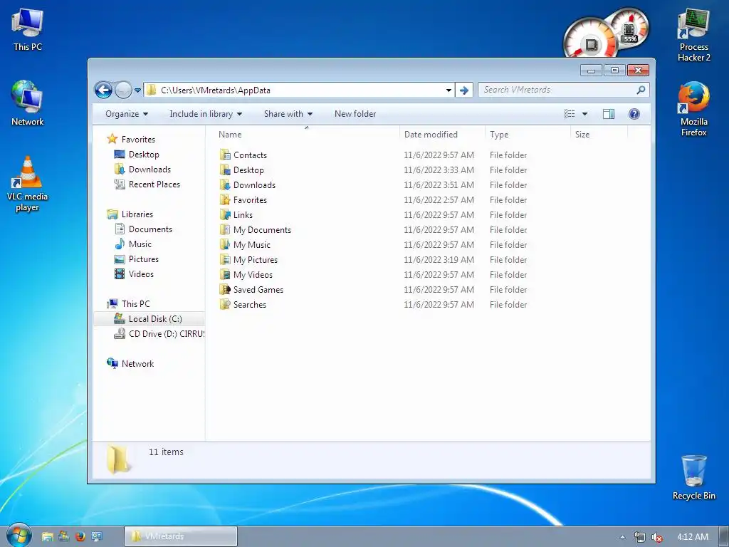Sort by the Name column header
Viewport: 729px width, 547px height.
coord(230,135)
